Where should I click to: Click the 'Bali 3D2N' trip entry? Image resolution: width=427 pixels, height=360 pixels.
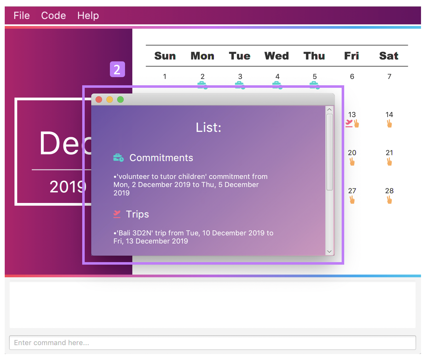193,237
